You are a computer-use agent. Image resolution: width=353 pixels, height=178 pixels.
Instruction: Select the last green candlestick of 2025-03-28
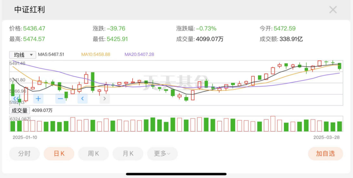(x=340, y=66)
